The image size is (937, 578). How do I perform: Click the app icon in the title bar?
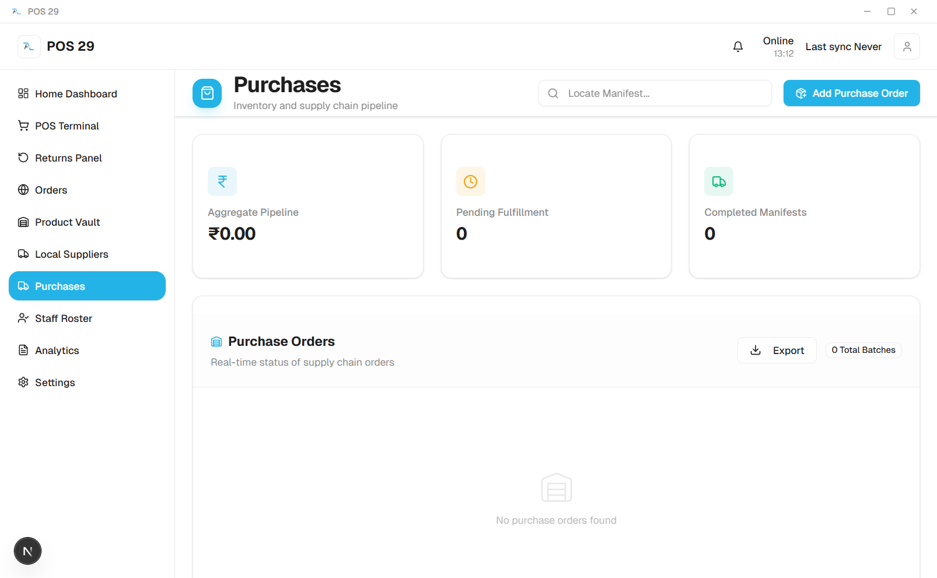pos(16,12)
